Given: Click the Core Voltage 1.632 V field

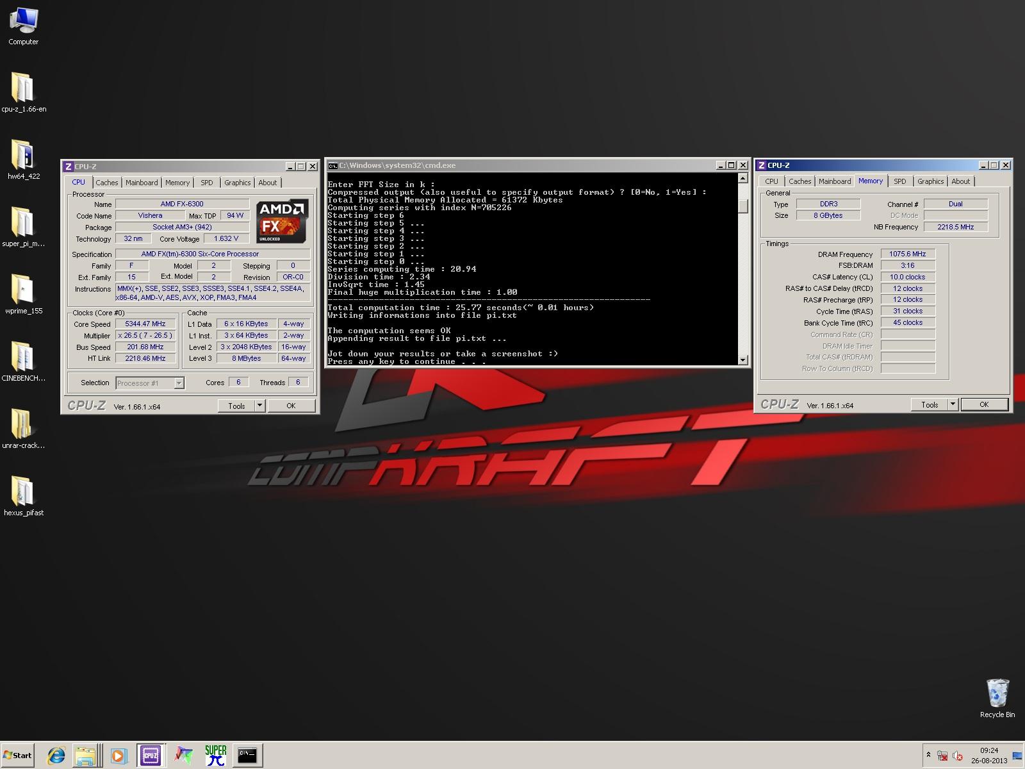Looking at the screenshot, I should click(x=226, y=238).
